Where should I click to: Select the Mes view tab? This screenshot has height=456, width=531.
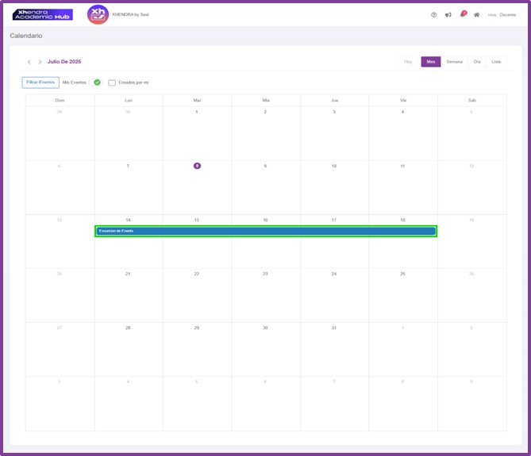[431, 62]
